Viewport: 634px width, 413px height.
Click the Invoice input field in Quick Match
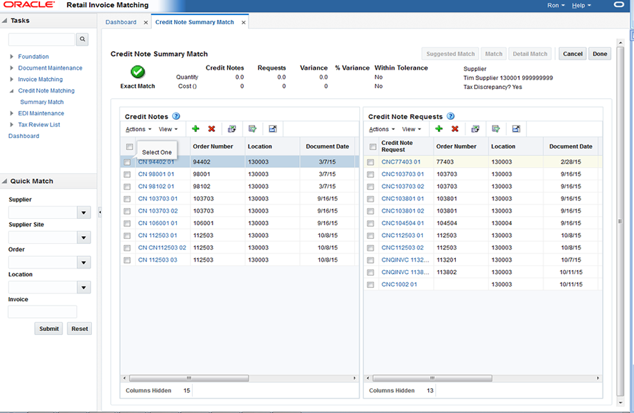[x=42, y=311]
